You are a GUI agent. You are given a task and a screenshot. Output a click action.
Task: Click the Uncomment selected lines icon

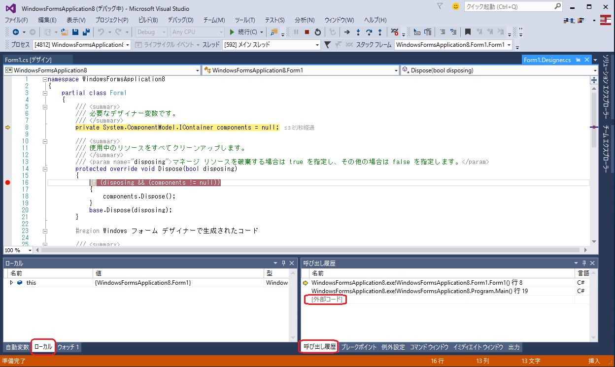453,32
